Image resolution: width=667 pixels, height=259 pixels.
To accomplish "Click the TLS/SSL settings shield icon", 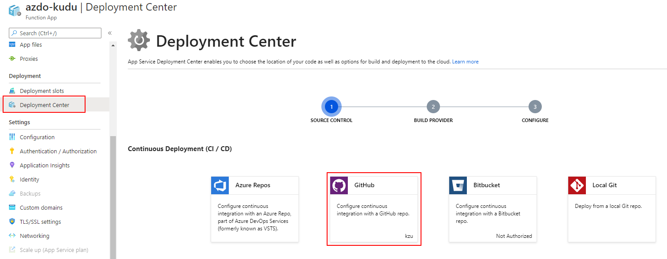I will [x=12, y=222].
